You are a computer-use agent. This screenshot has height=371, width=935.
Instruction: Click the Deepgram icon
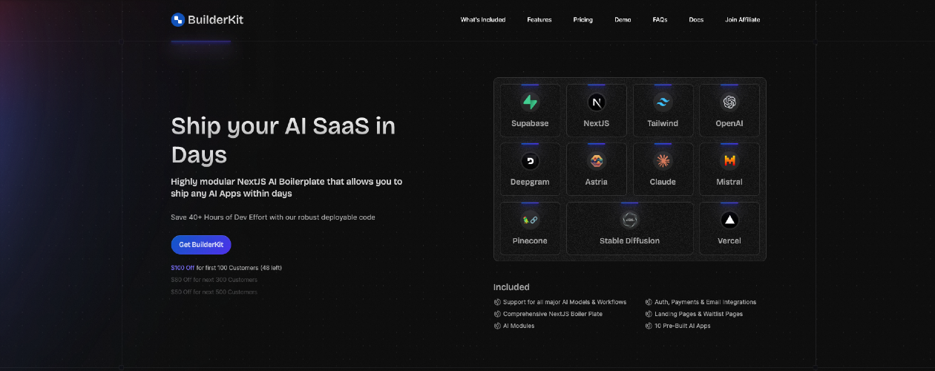tap(530, 161)
